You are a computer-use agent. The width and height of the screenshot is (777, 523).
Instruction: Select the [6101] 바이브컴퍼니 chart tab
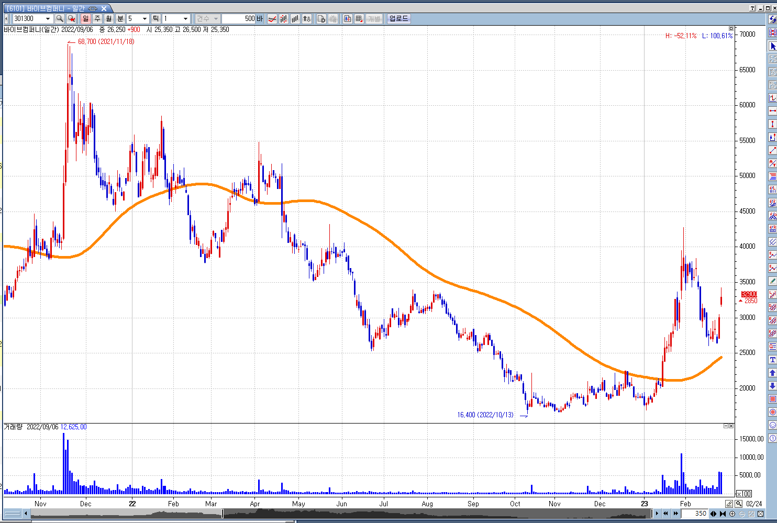51,8
